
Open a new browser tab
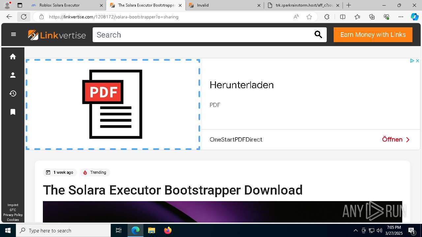pos(348,5)
